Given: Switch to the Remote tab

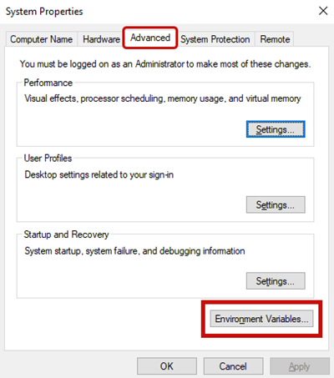Looking at the screenshot, I should tap(275, 39).
